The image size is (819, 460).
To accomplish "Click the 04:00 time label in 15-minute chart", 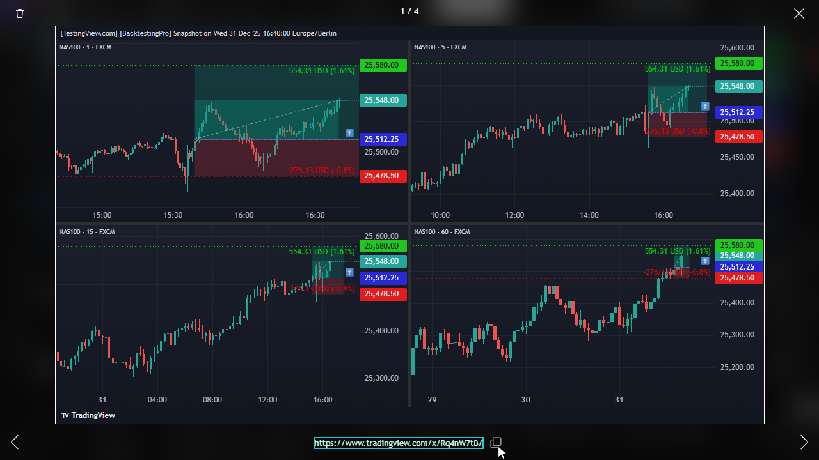I will 157,400.
